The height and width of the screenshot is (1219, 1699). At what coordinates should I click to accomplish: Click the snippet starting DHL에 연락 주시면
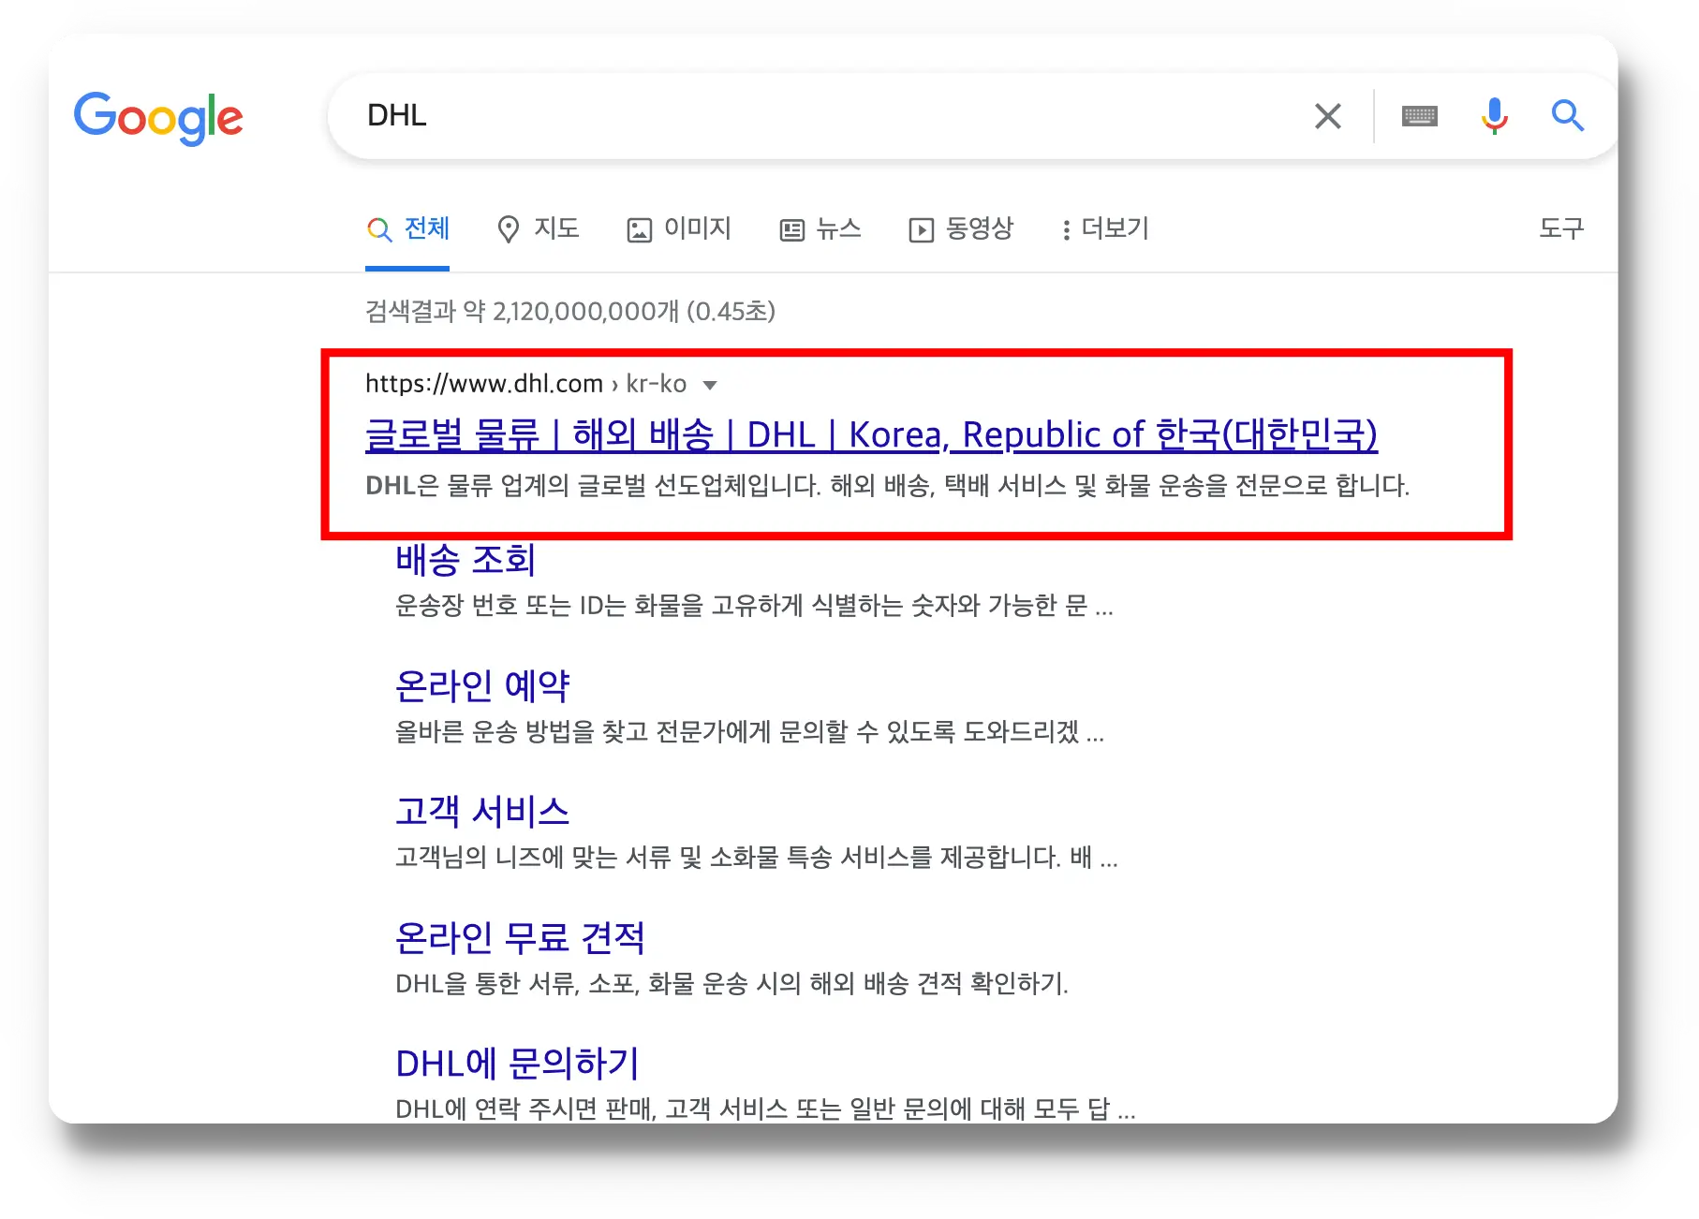tap(765, 1109)
